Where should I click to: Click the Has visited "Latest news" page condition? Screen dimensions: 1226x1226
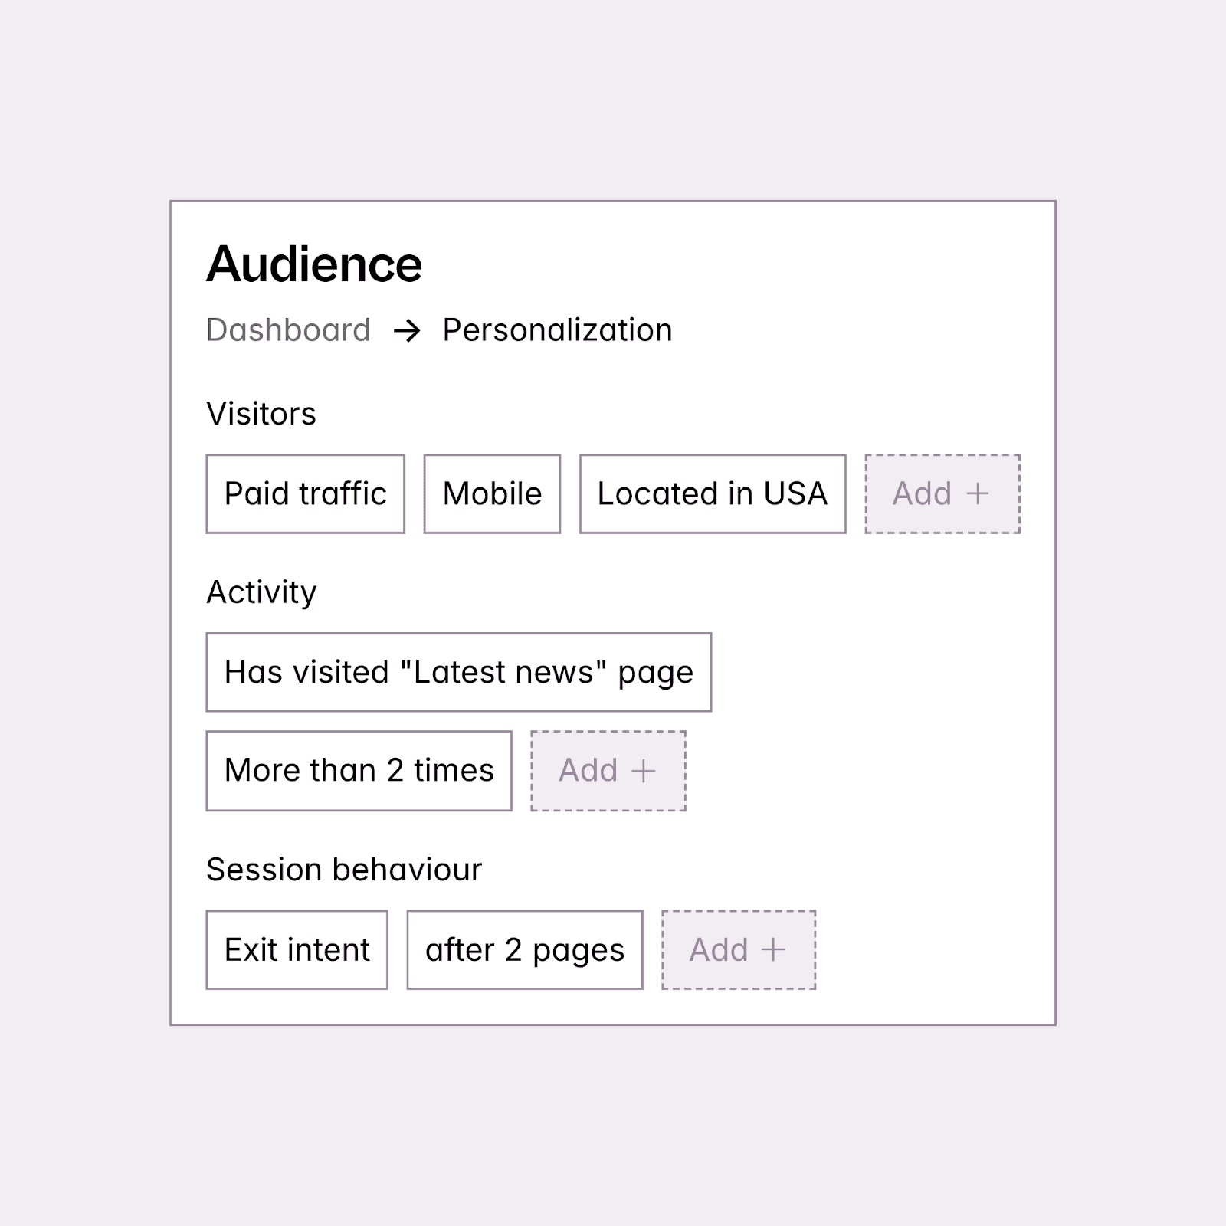pos(459,671)
